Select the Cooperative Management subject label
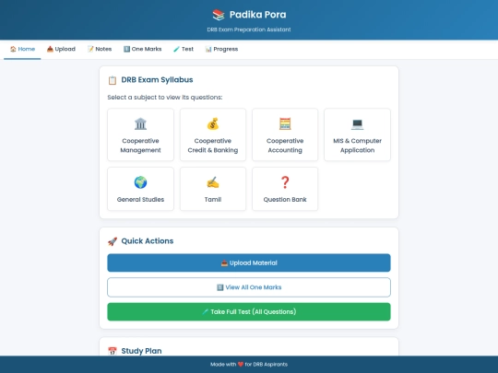Image resolution: width=498 pixels, height=373 pixels. 140,146
